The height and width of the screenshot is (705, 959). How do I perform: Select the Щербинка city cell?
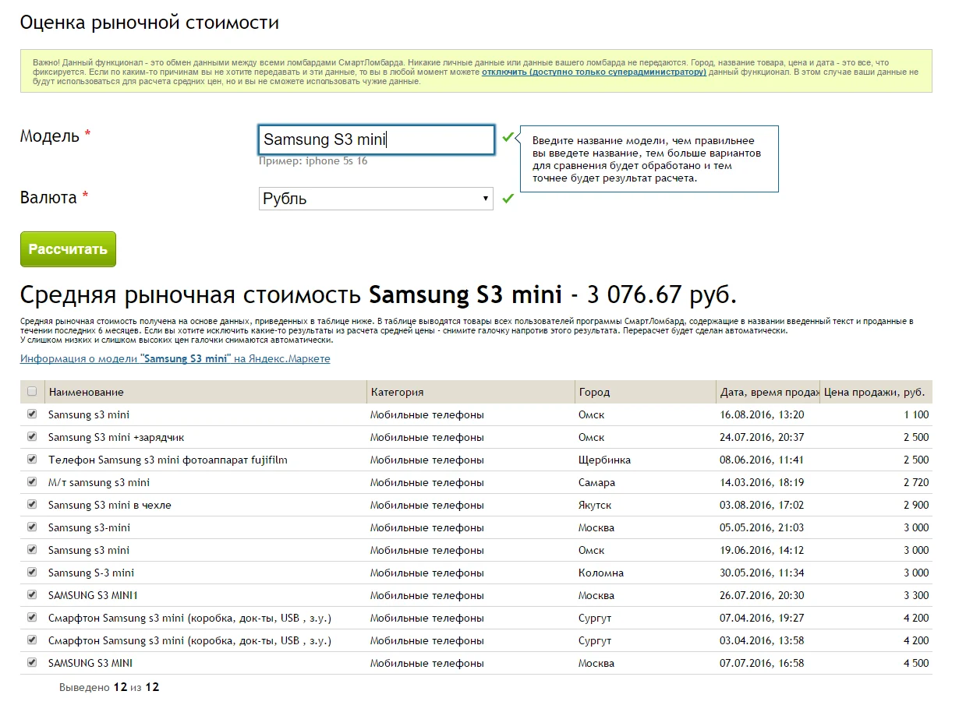coord(604,460)
